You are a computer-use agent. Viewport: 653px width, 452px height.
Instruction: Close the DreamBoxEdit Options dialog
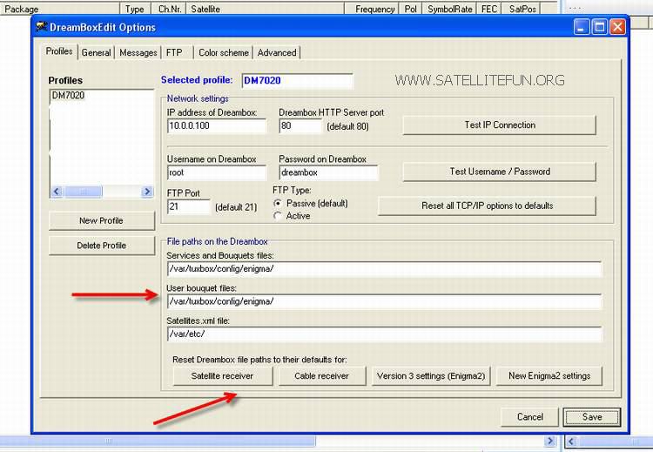pos(617,27)
